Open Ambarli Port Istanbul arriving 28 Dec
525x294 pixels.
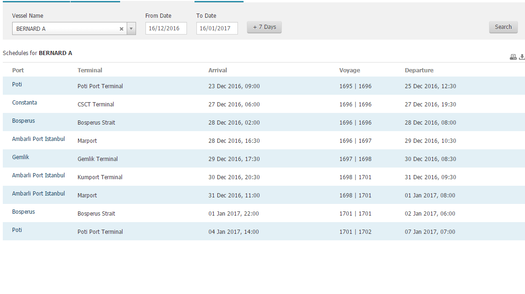(x=38, y=139)
